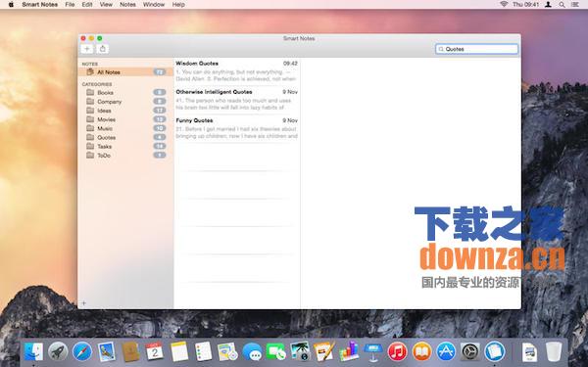
Task: Open Trash from the Dock
Action: pos(554,351)
